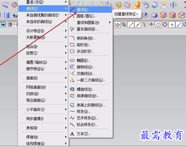Select 拟合样条(F) fit spline command

pyautogui.click(x=91, y=125)
